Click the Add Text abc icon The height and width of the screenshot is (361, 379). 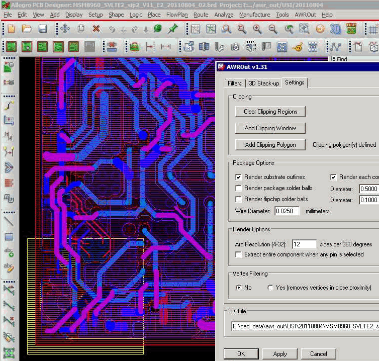9,252
